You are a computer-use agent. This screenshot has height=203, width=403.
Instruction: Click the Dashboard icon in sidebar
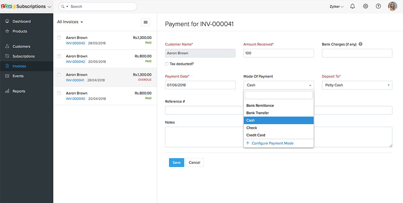[7, 21]
